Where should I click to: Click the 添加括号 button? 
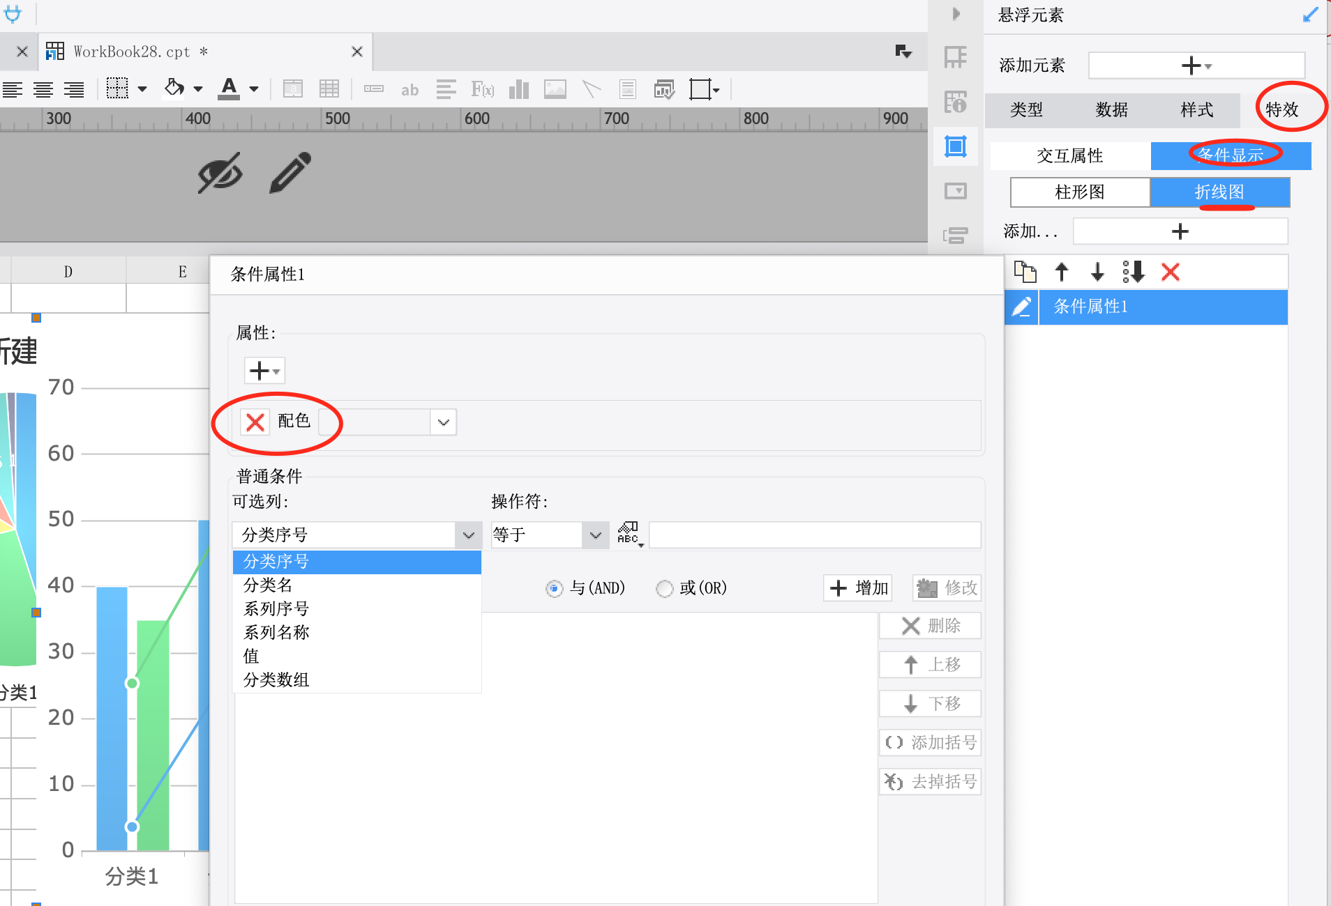[931, 743]
